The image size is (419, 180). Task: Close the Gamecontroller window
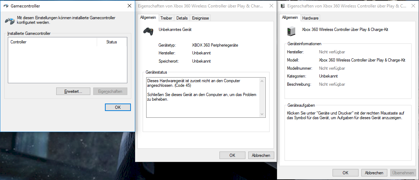(x=129, y=6)
